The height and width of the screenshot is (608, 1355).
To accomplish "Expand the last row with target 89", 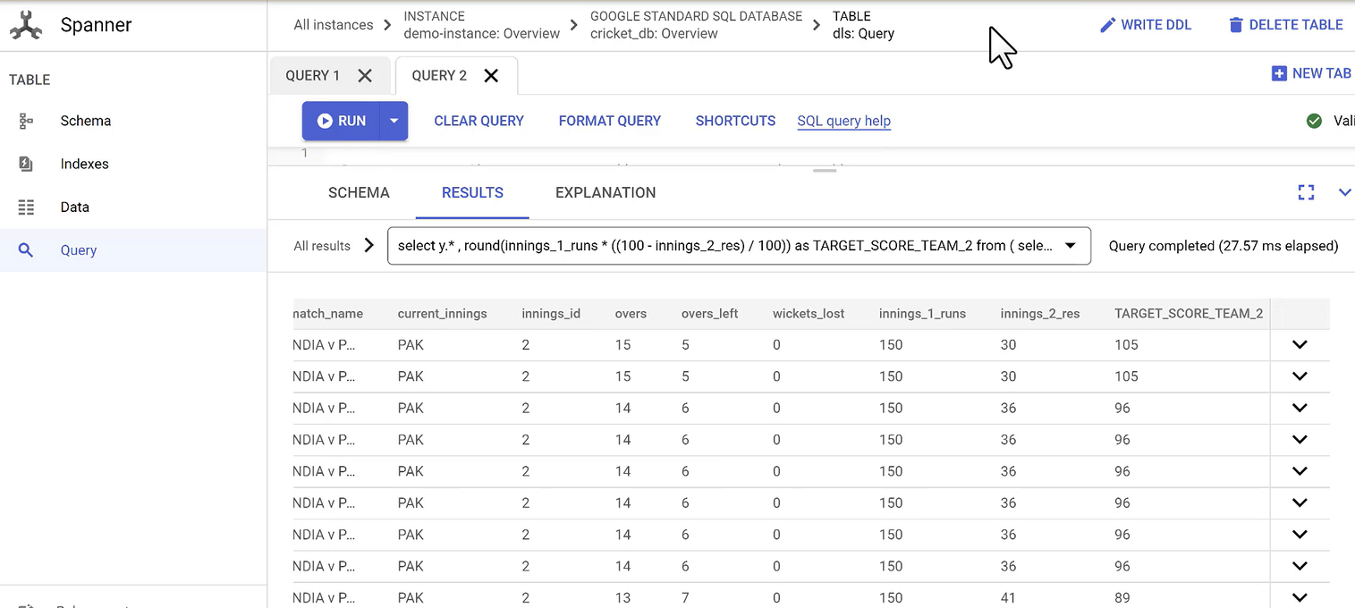I will (1300, 597).
